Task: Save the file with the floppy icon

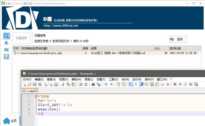Action: point(35,84)
